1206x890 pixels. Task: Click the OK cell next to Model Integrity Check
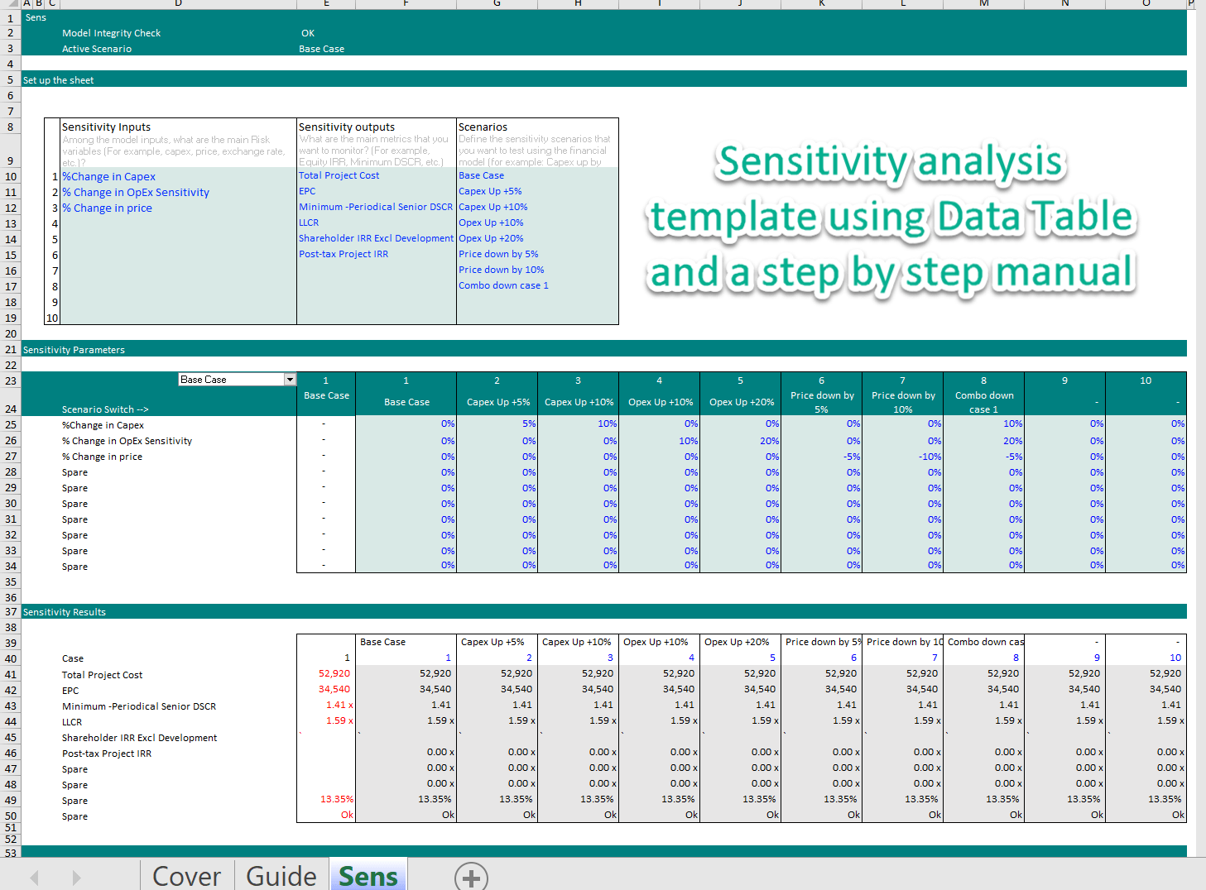click(307, 33)
